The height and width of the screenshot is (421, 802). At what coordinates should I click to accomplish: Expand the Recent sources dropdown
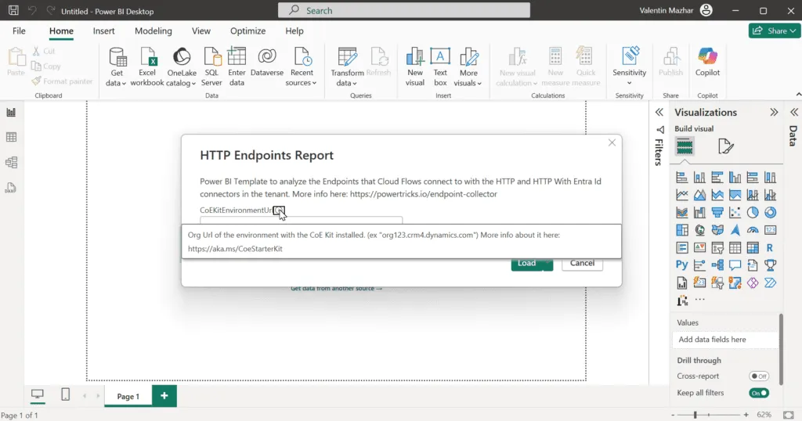tap(302, 67)
